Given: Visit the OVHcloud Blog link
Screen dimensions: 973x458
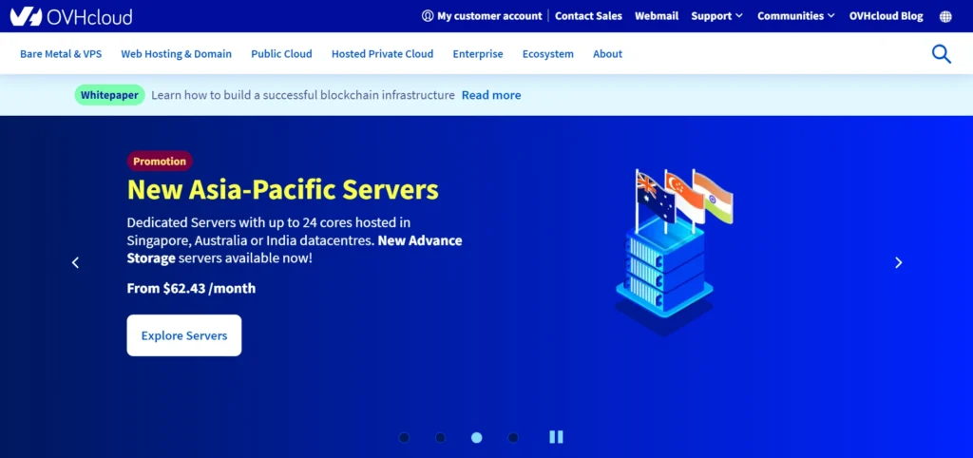Looking at the screenshot, I should point(887,16).
